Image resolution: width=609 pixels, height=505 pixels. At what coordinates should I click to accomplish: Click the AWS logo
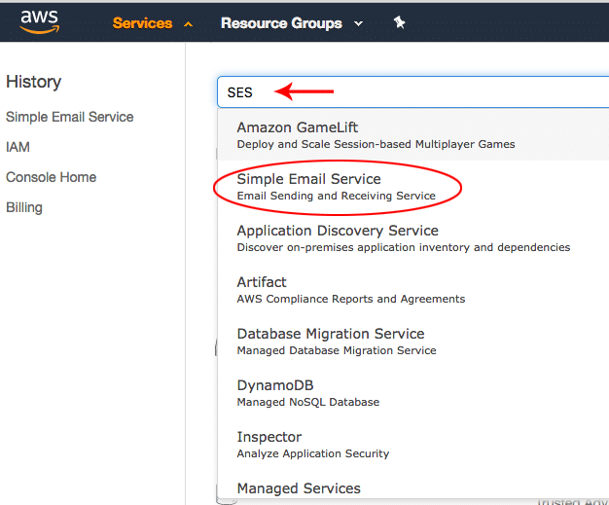[39, 20]
